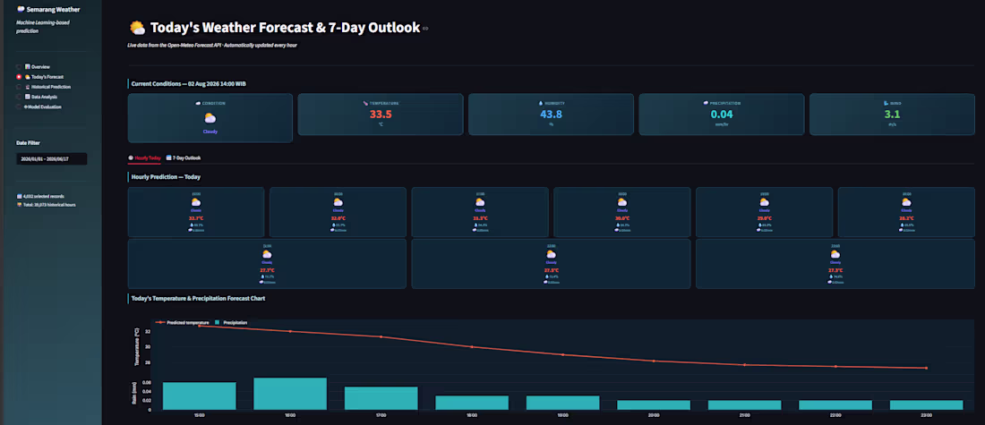Select the Data Analysis radio option

click(19, 97)
